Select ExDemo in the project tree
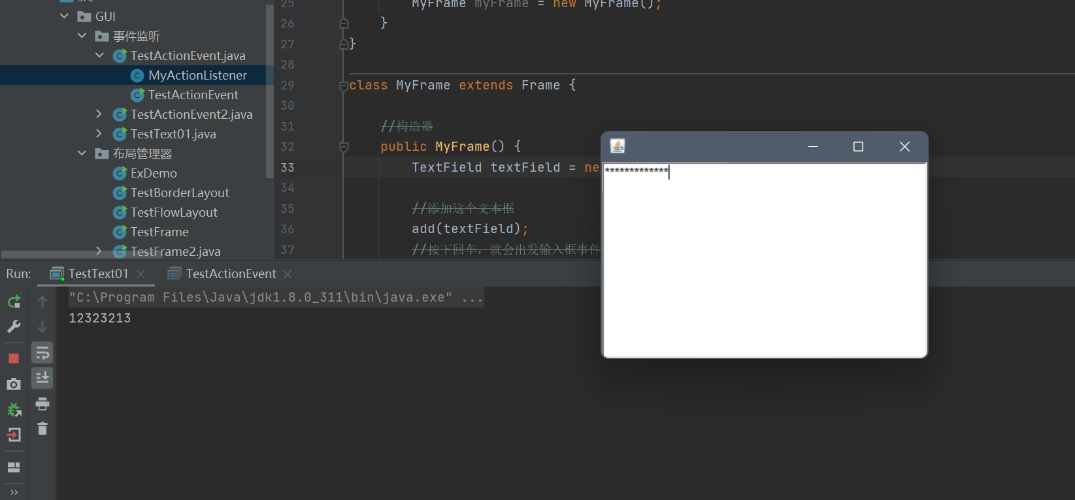This screenshot has width=1075, height=500. pos(154,173)
